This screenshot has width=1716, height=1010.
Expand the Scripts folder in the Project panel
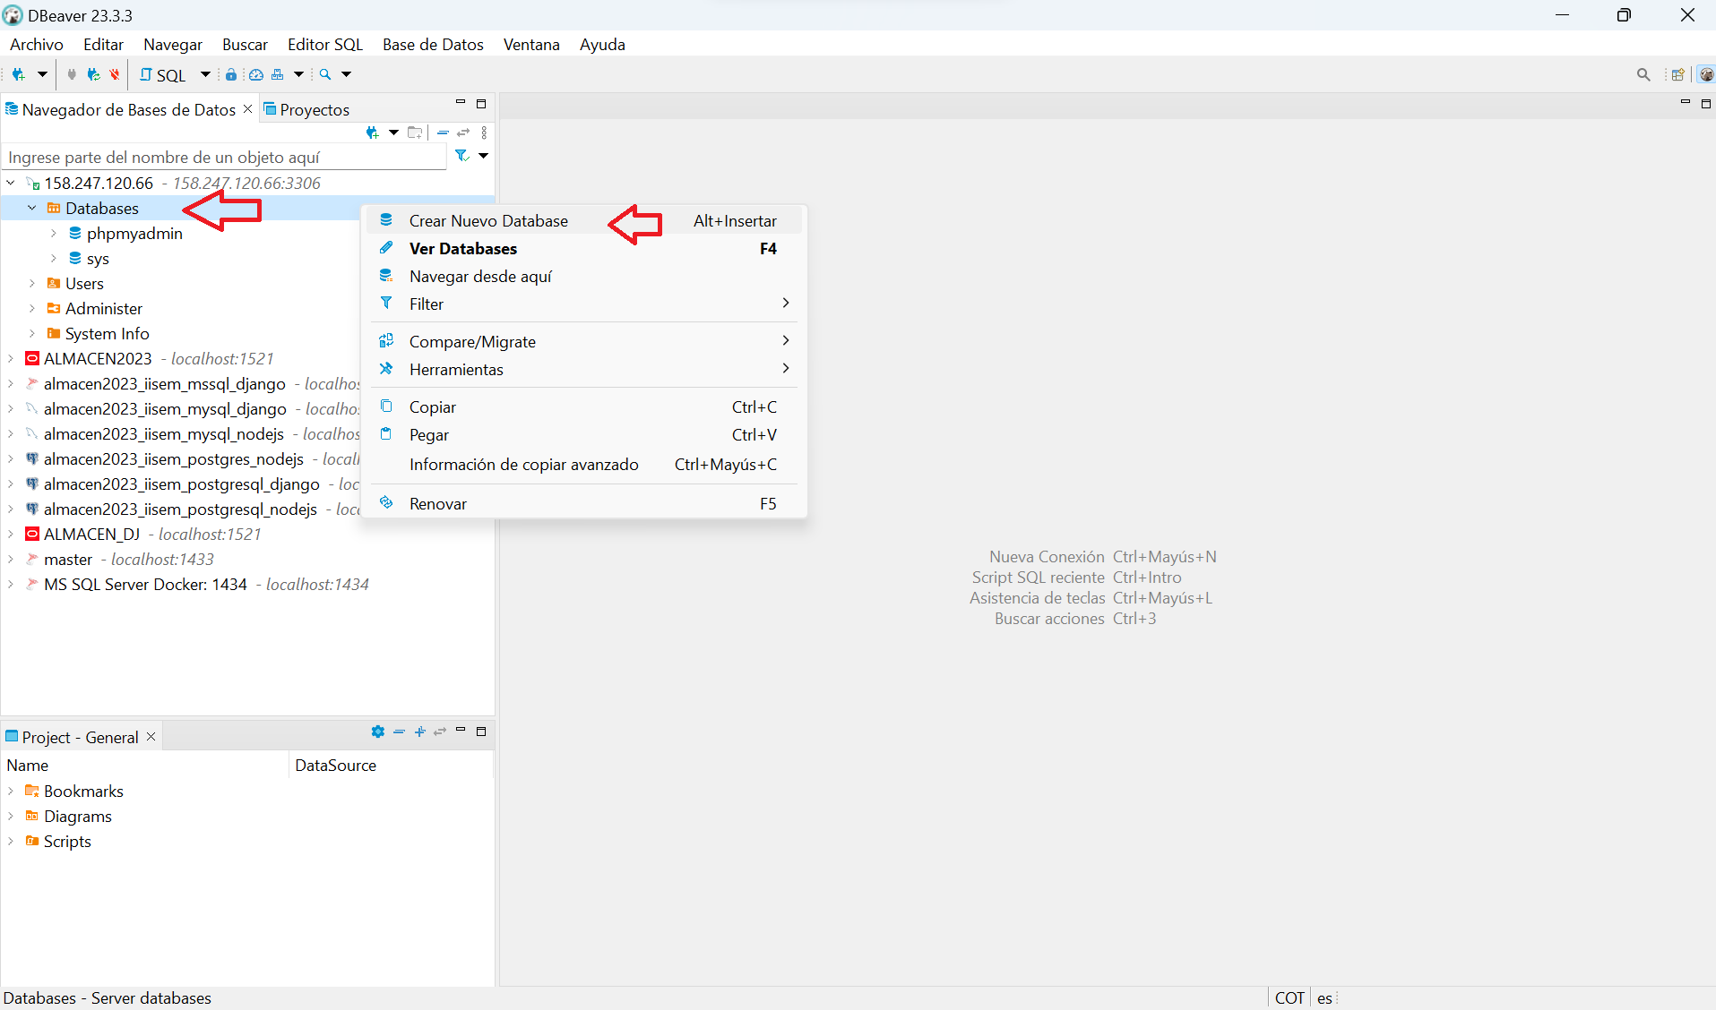(11, 842)
